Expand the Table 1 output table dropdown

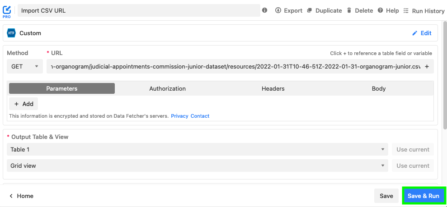pyautogui.click(x=197, y=149)
